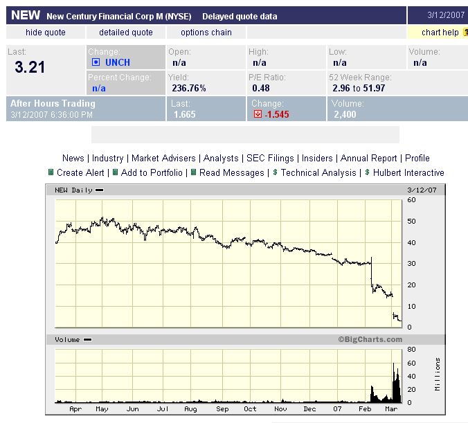The image size is (468, 423).
Task: Click the Create Alert icon
Action: point(51,172)
